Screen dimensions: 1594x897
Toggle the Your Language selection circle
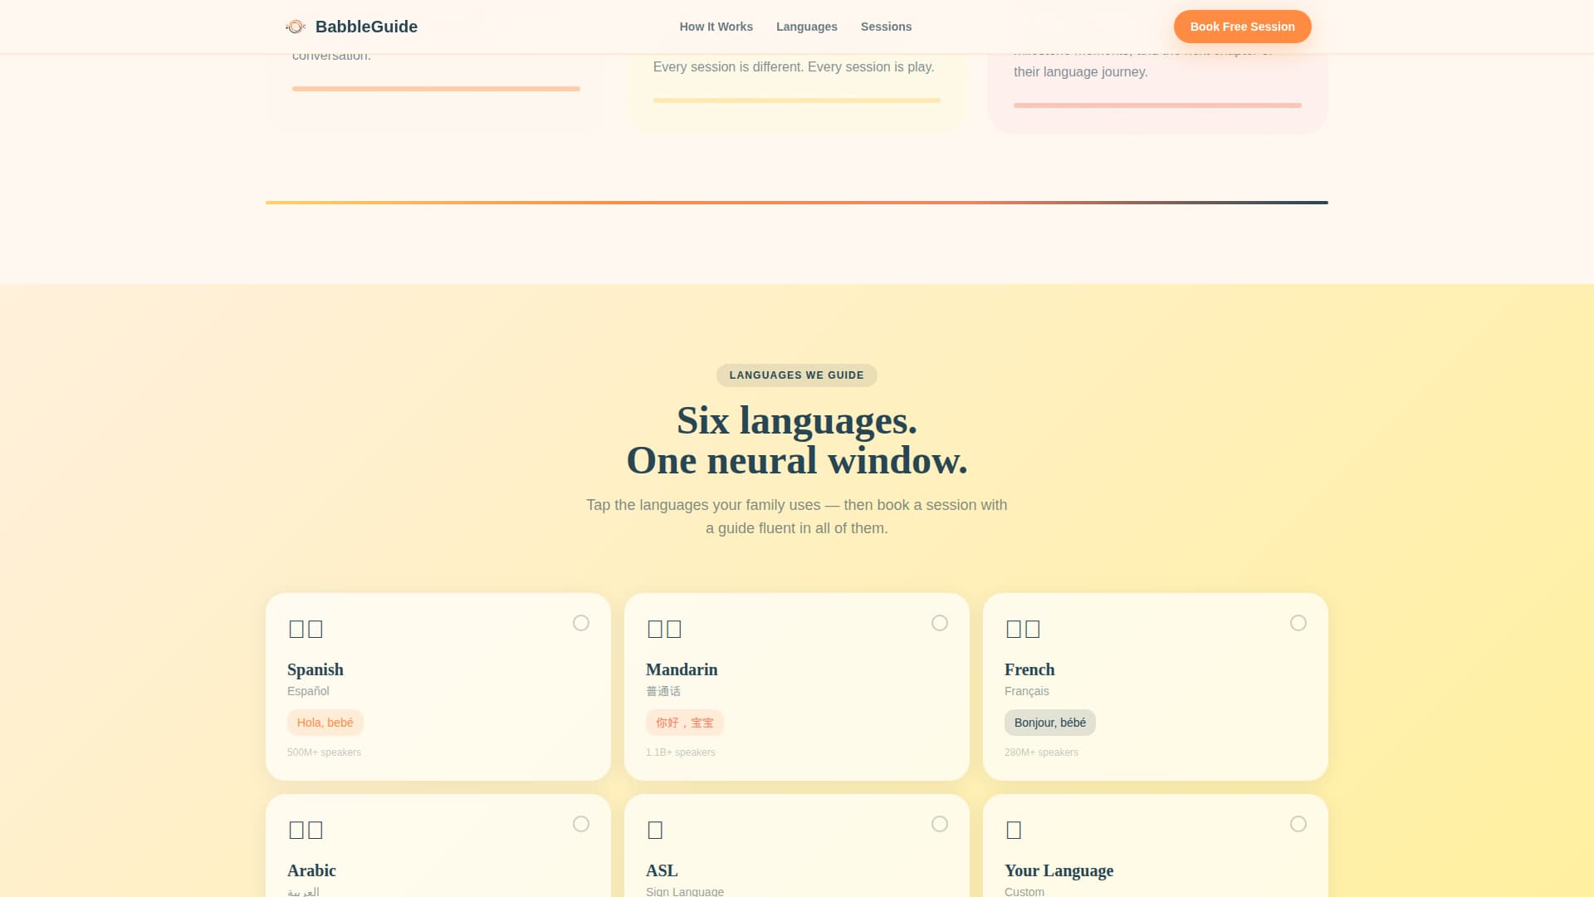1298,824
